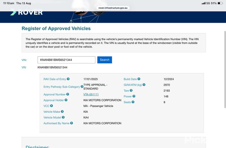Viewport: 226px width, 148px height.
Task: Select MA - Passenger Vehicle text
Action: 98,106
